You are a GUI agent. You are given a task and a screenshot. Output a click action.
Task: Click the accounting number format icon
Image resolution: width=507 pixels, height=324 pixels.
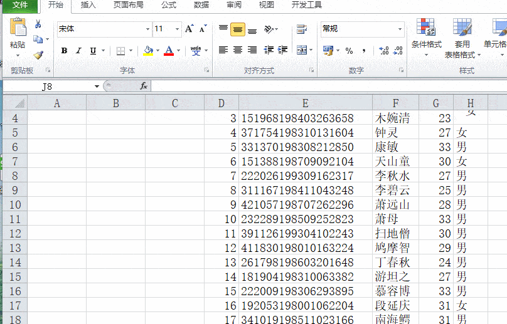tap(328, 50)
